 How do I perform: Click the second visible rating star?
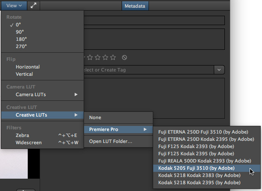(98, 57)
